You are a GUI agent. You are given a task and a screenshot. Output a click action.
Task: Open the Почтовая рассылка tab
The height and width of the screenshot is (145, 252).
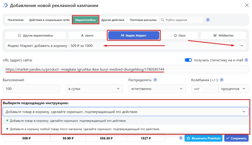143,20
